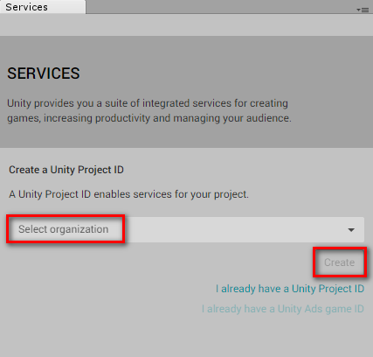Click 'A Unity Project ID enables services' text

coord(128,194)
